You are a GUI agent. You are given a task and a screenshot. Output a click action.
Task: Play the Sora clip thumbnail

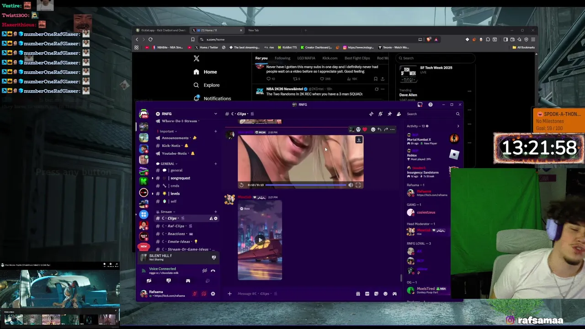pos(260,240)
